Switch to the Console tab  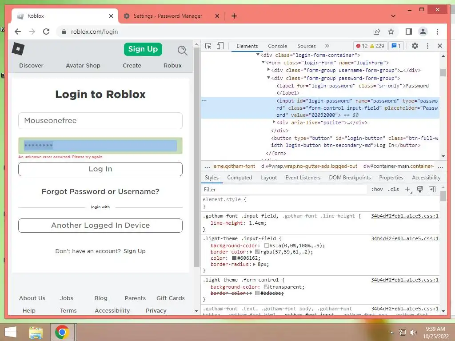click(x=277, y=46)
